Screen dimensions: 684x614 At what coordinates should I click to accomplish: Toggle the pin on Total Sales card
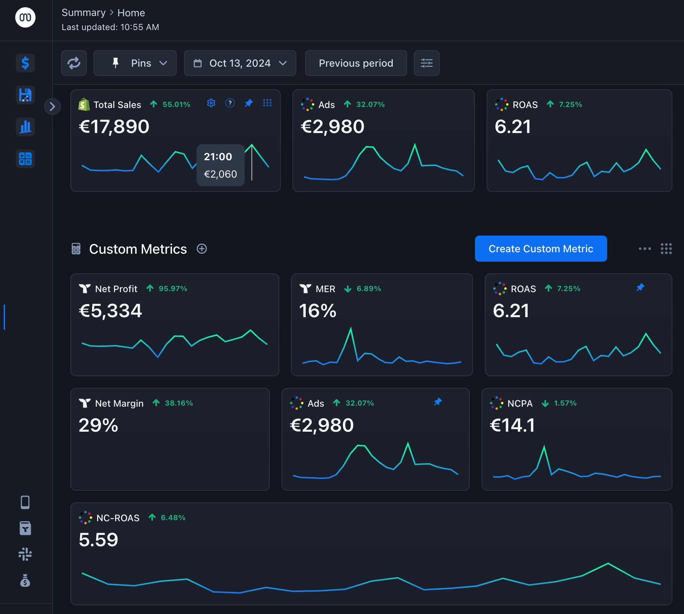pyautogui.click(x=249, y=103)
